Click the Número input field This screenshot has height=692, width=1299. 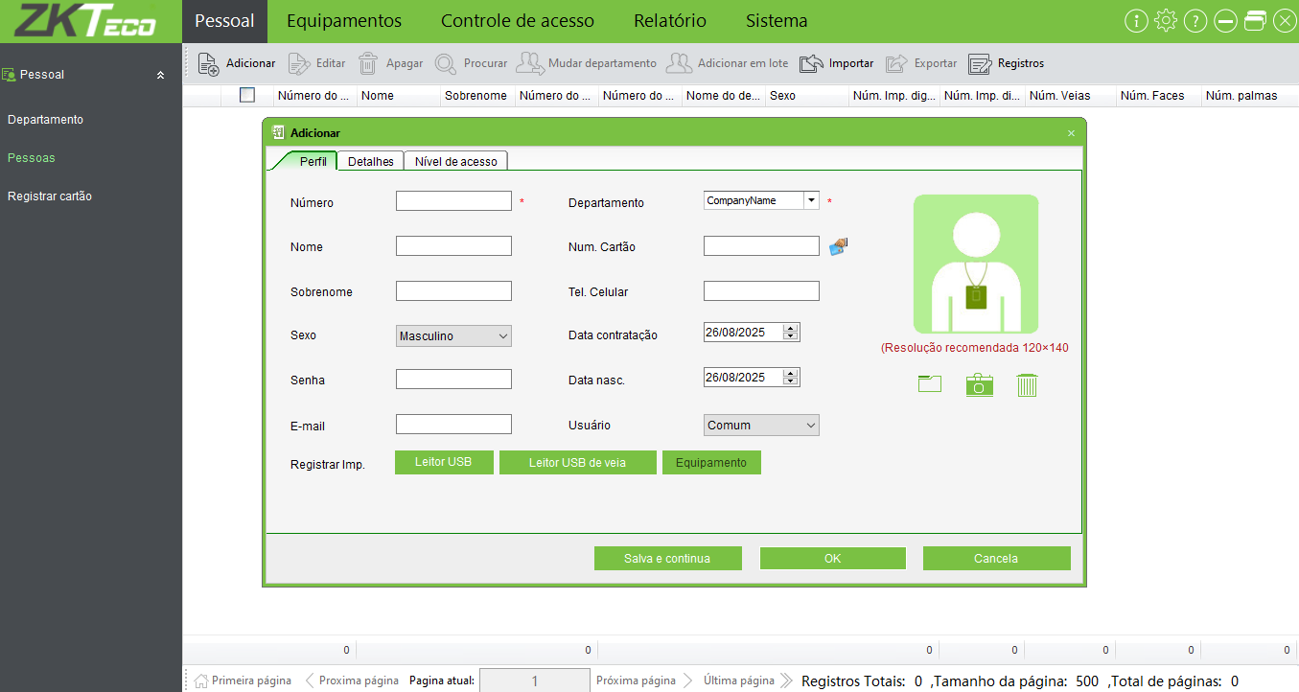click(x=453, y=201)
